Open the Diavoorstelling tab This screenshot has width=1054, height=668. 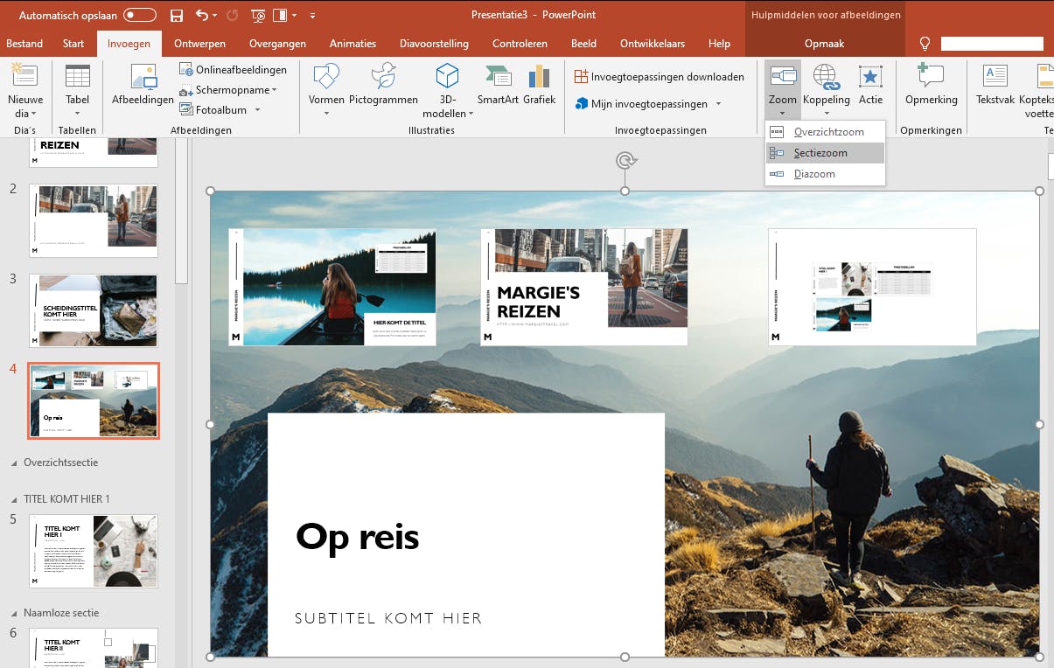click(x=434, y=44)
